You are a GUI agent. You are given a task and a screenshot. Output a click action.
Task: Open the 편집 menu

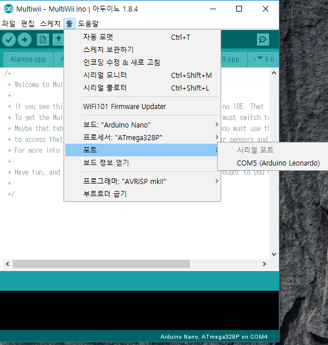click(28, 24)
